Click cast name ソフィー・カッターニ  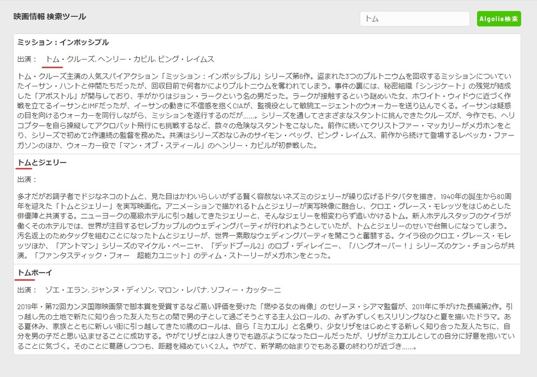pos(246,290)
